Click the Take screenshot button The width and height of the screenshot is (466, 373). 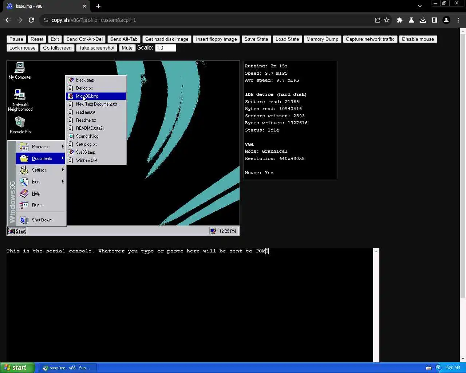coord(96,48)
